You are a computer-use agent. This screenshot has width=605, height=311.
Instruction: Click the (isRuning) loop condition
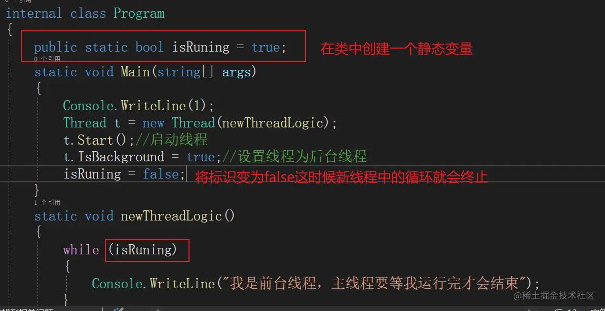point(142,250)
